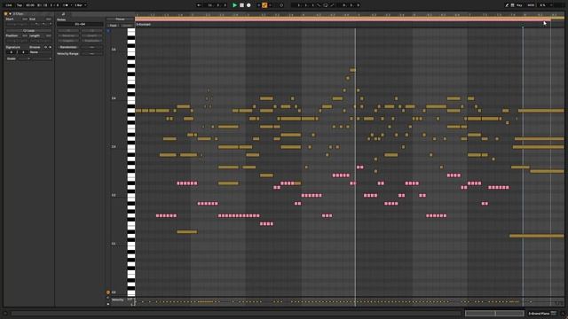The width and height of the screenshot is (568, 319).
Task: Toggle the Fold button
Action: (x=113, y=26)
